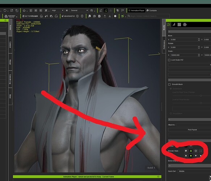
Task: Open the settings gear in toolbar
Action: tap(115, 16)
